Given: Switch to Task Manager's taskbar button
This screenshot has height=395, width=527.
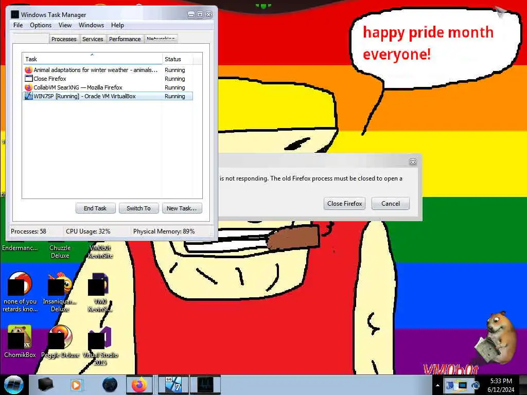Looking at the screenshot, I should point(205,385).
